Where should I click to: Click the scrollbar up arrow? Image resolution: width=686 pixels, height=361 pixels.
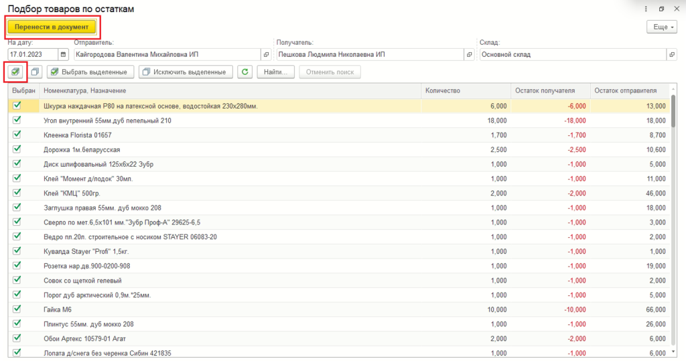[673, 90]
